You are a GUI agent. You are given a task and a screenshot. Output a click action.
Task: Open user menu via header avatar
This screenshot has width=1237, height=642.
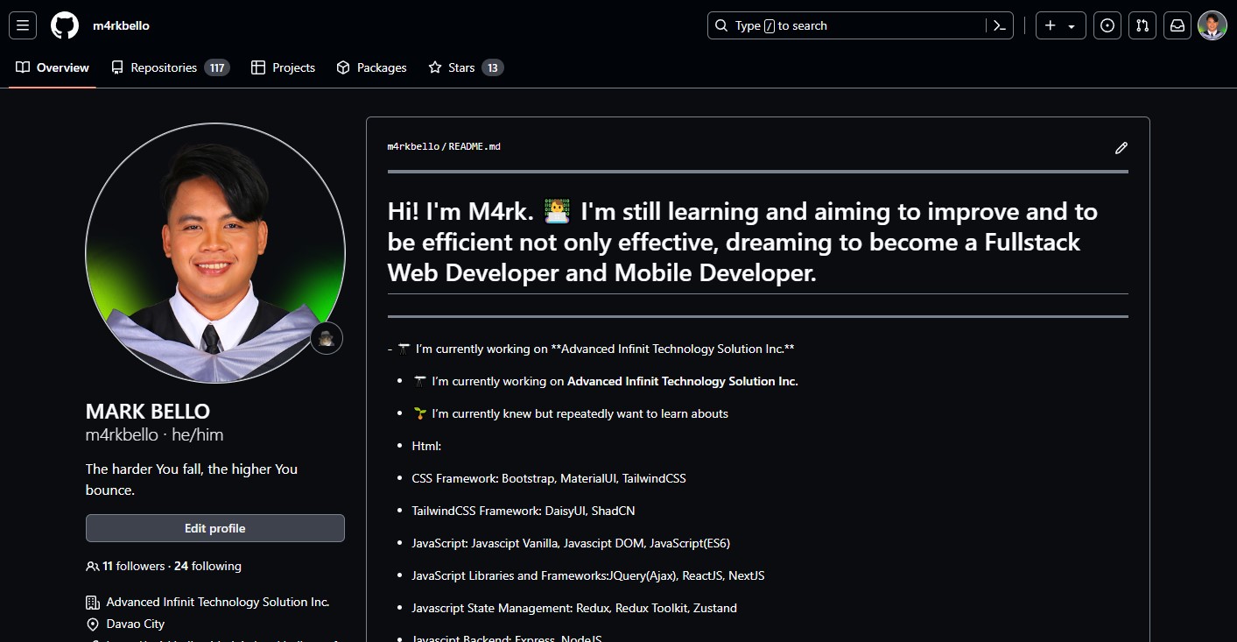[x=1212, y=25]
